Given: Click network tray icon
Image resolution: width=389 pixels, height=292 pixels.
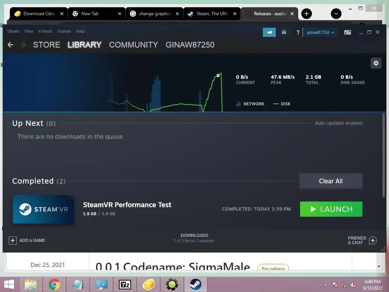Looking at the screenshot, I should (344, 285).
